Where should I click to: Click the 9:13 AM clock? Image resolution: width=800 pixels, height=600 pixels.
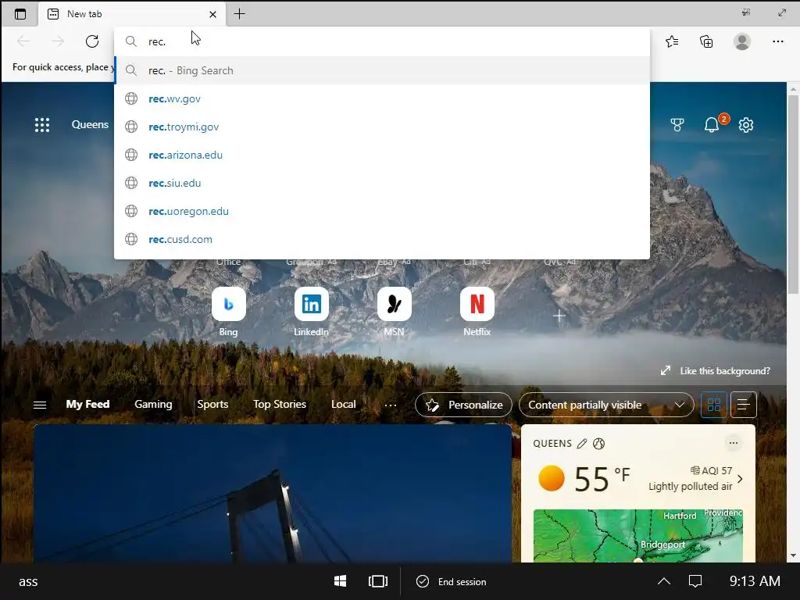point(755,581)
